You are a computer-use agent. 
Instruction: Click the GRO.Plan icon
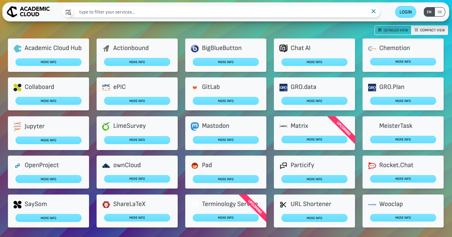pos(372,87)
